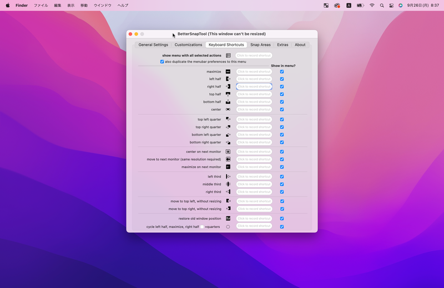Viewport: 444px width, 288px height.
Task: Open Control Center in menu bar
Action: (x=391, y=6)
